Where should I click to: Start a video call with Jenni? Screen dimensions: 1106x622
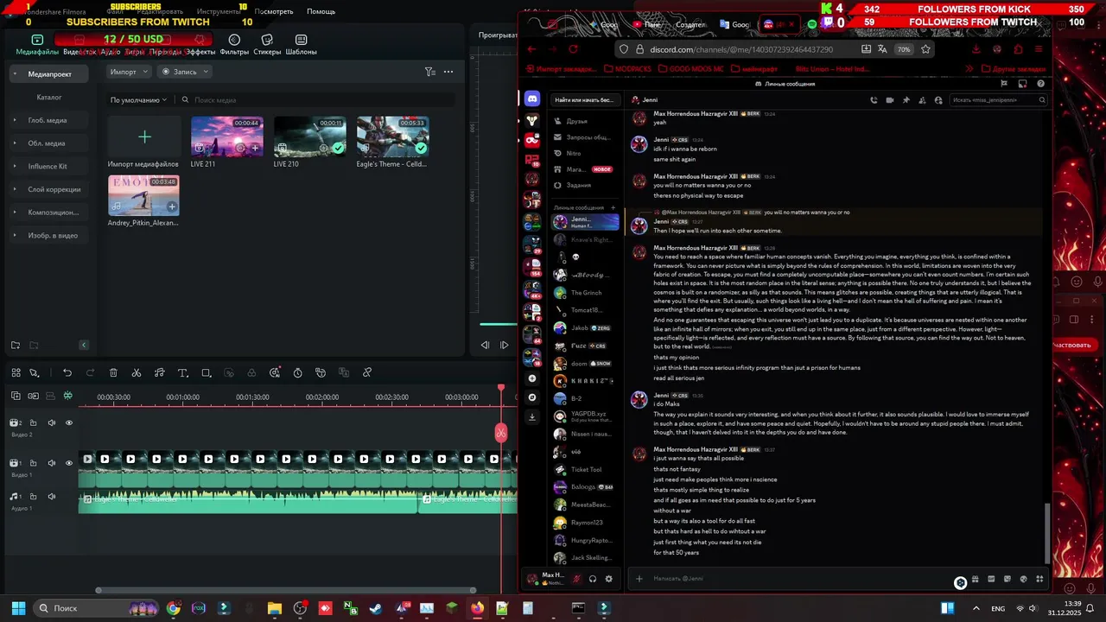tap(889, 100)
